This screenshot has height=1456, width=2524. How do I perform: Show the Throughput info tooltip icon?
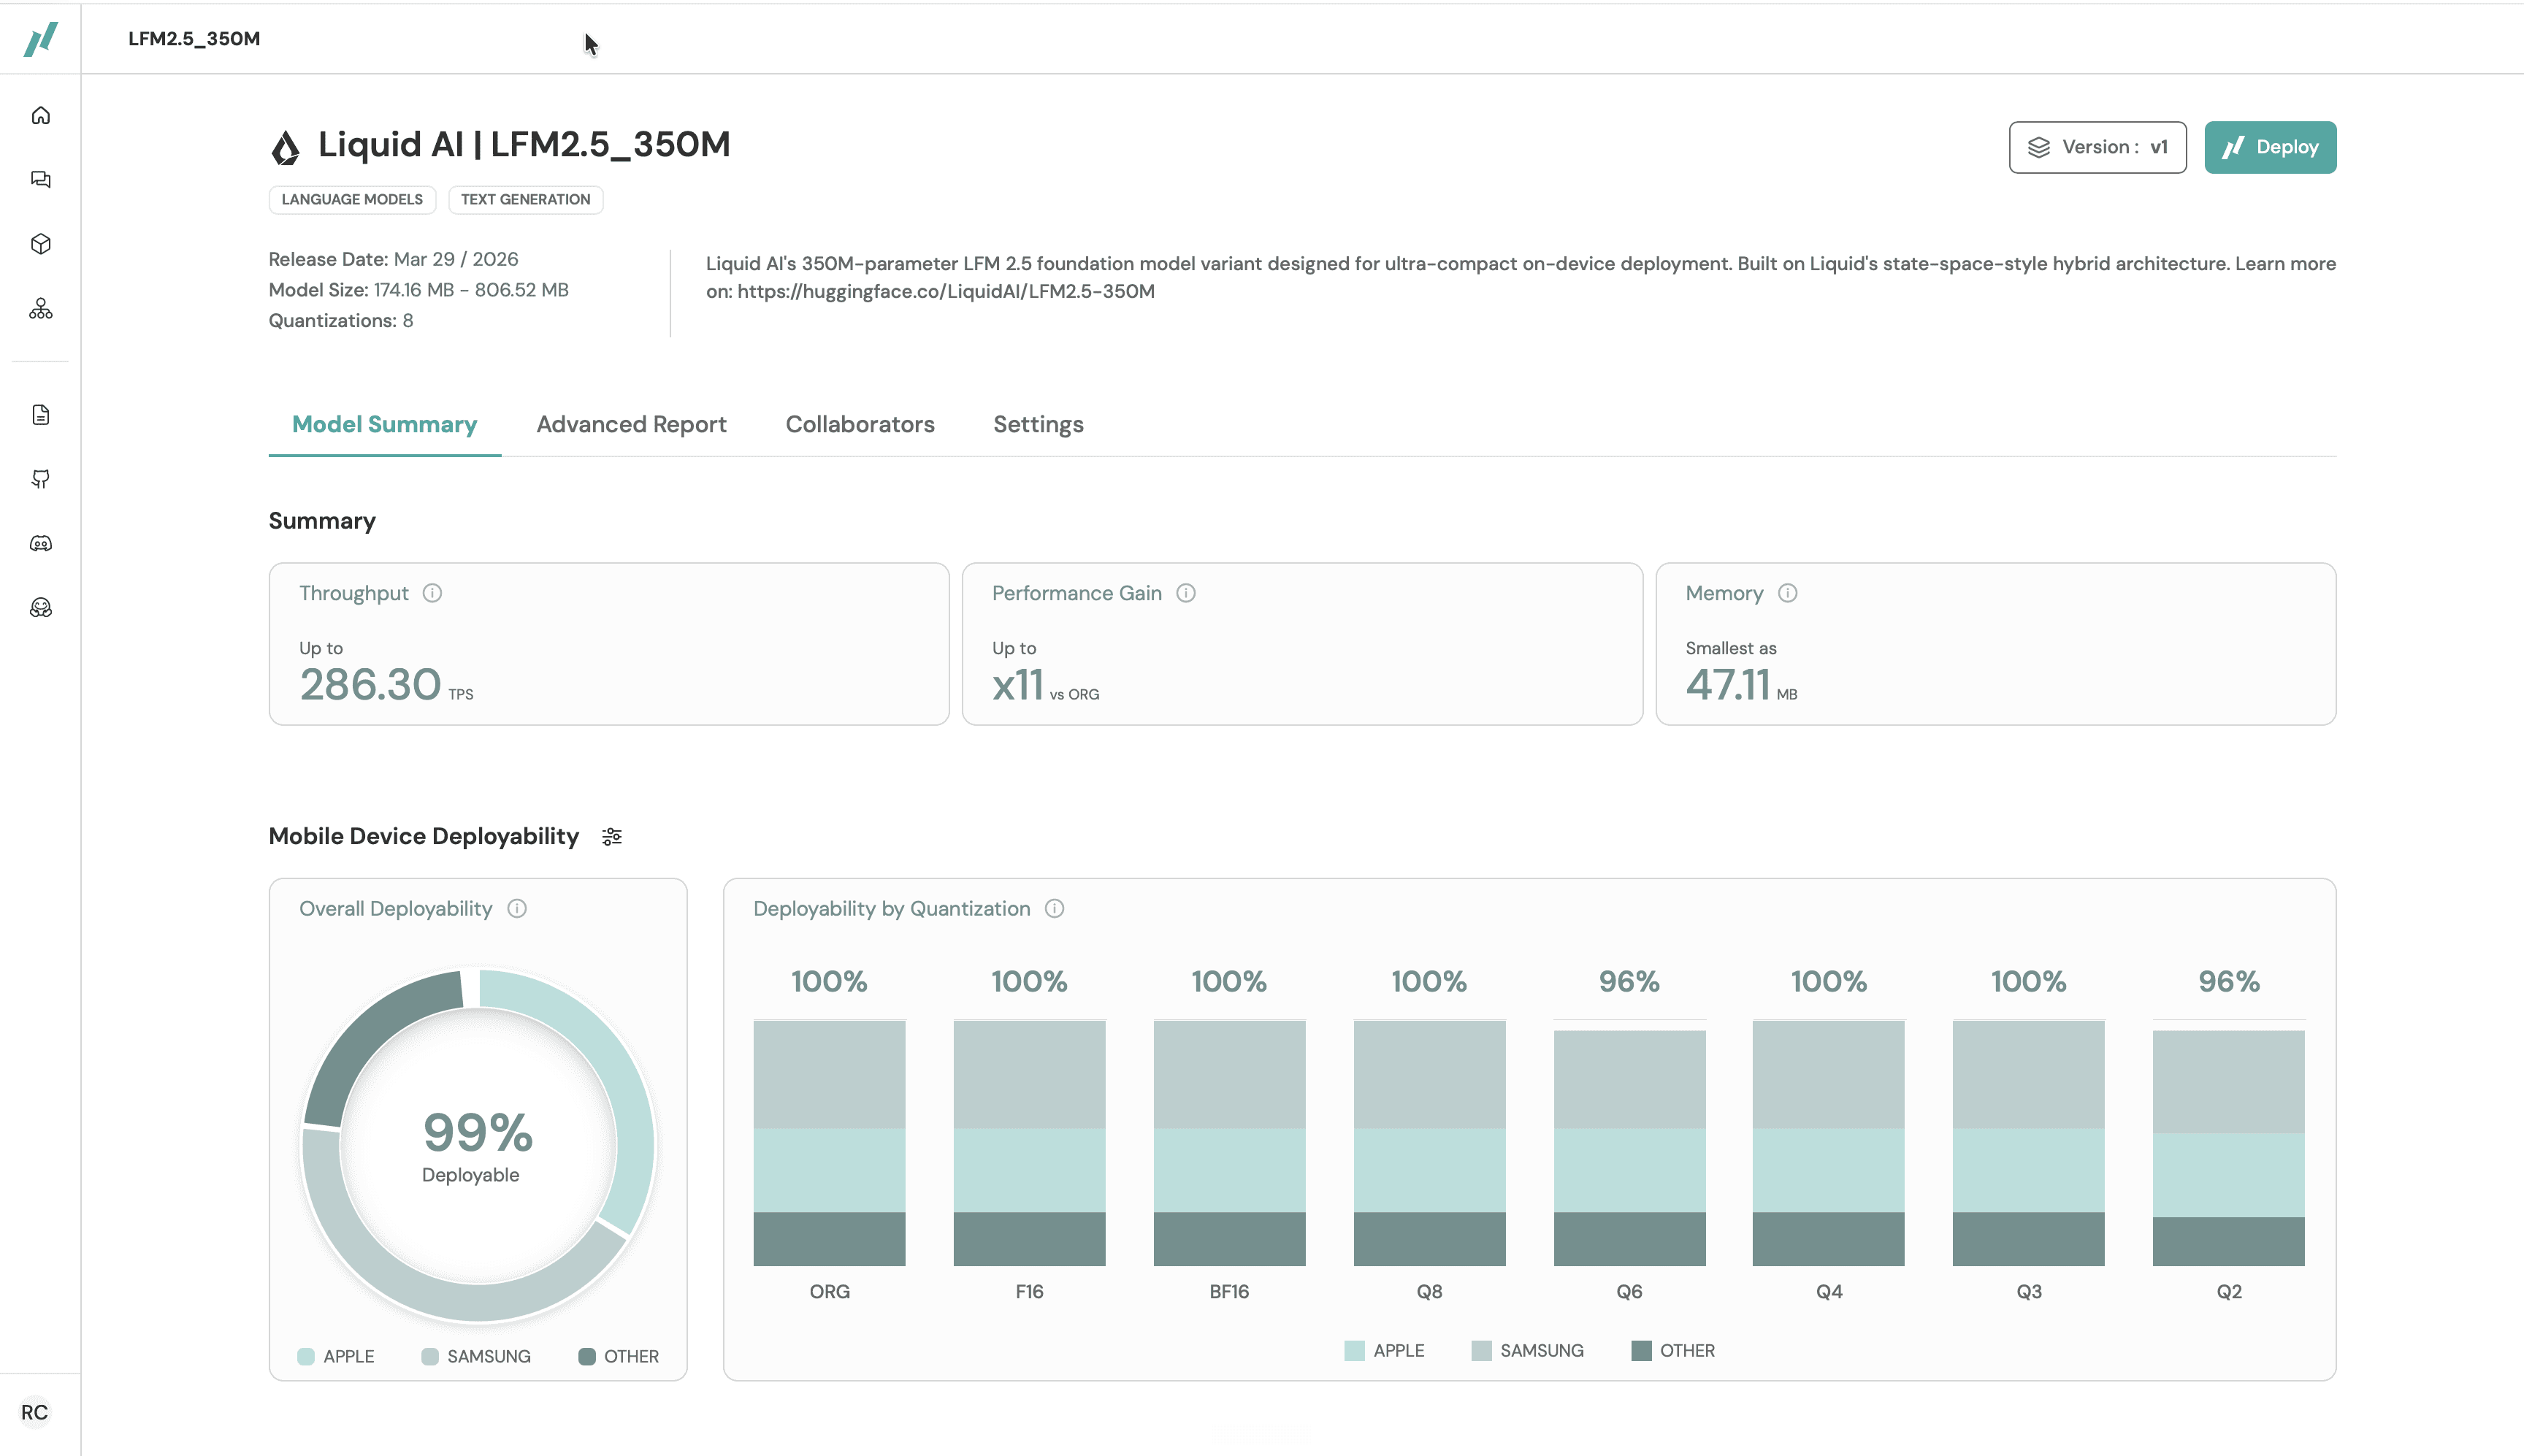(x=432, y=593)
